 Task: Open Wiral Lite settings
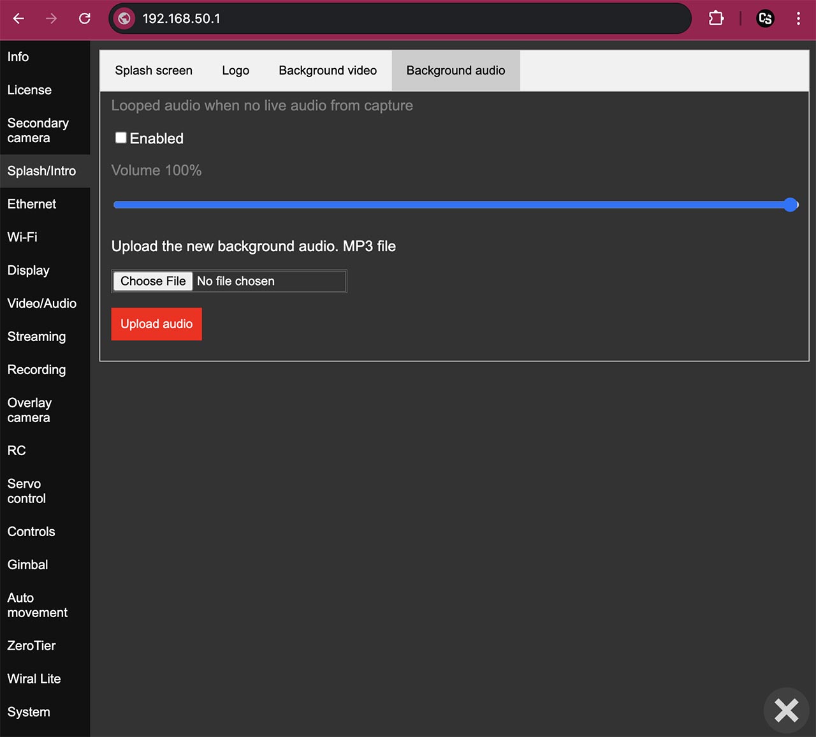click(x=45, y=679)
